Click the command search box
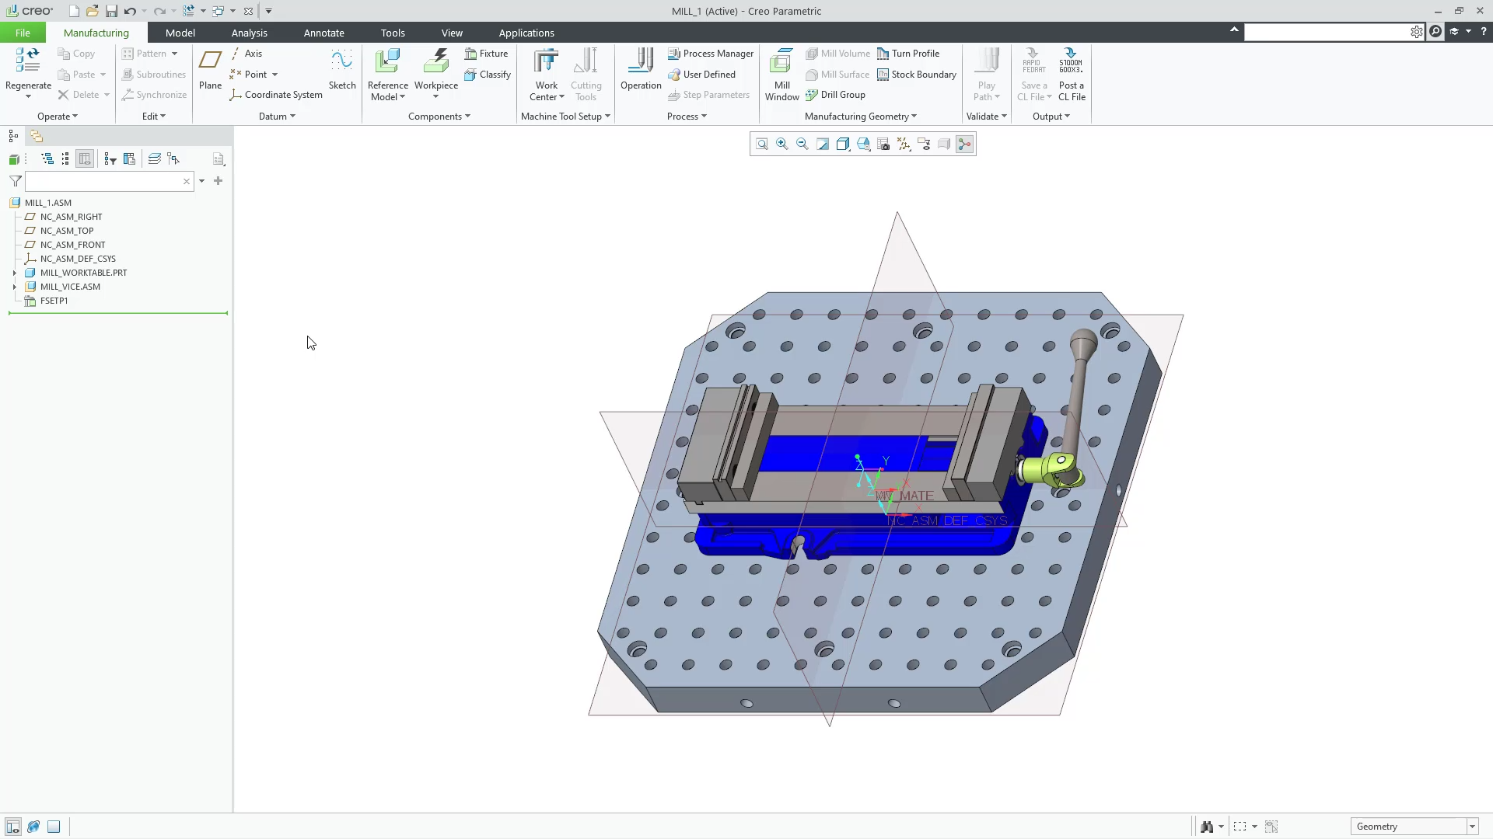1493x839 pixels. [1327, 32]
